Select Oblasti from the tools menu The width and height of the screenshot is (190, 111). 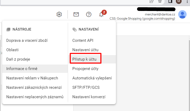point(12,50)
